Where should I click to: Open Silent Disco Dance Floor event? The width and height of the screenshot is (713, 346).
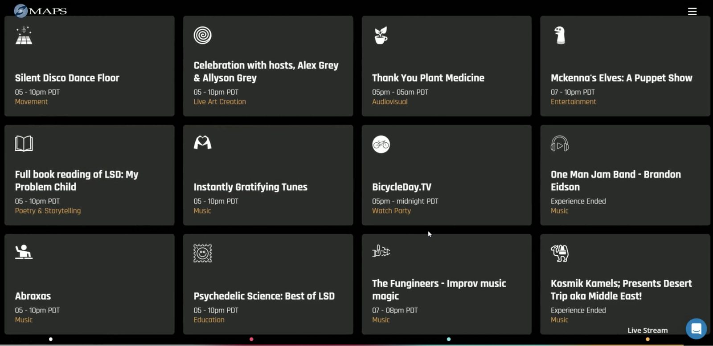[x=67, y=78]
